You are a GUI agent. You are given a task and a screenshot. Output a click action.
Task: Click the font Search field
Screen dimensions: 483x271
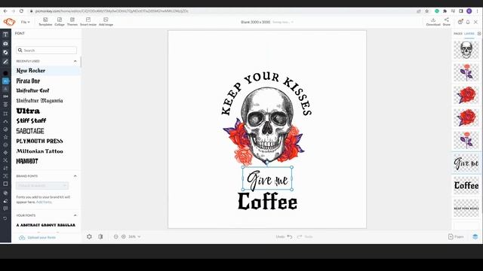point(47,50)
